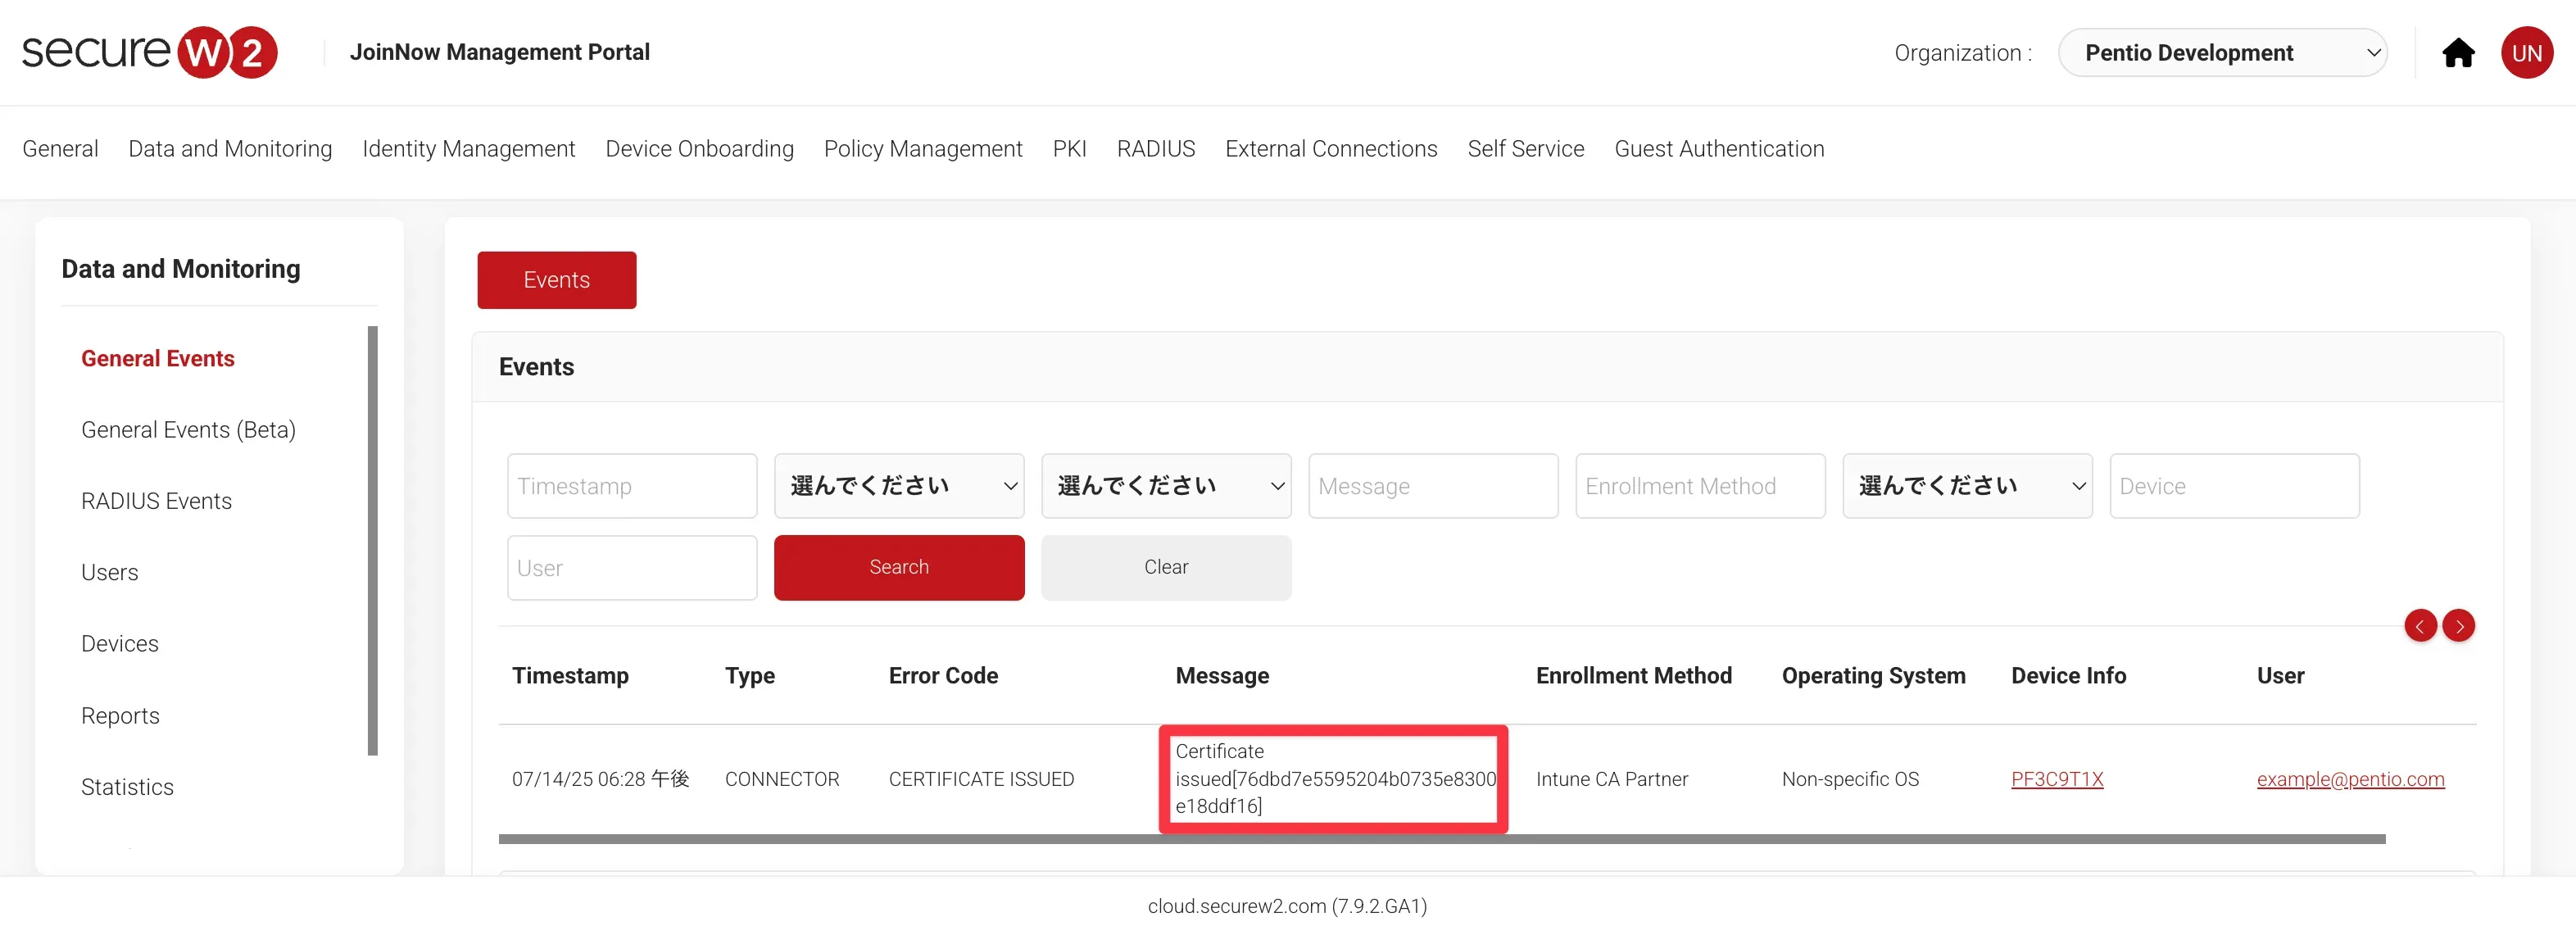
Task: Open the Policy Management menu
Action: coord(922,149)
